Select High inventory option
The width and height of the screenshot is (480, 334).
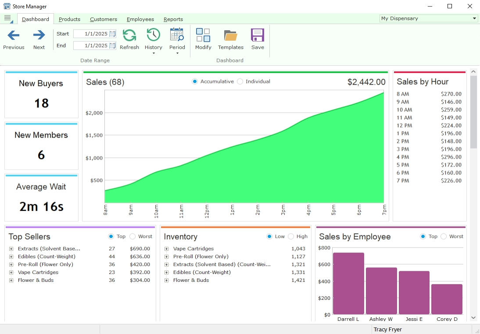tap(290, 237)
